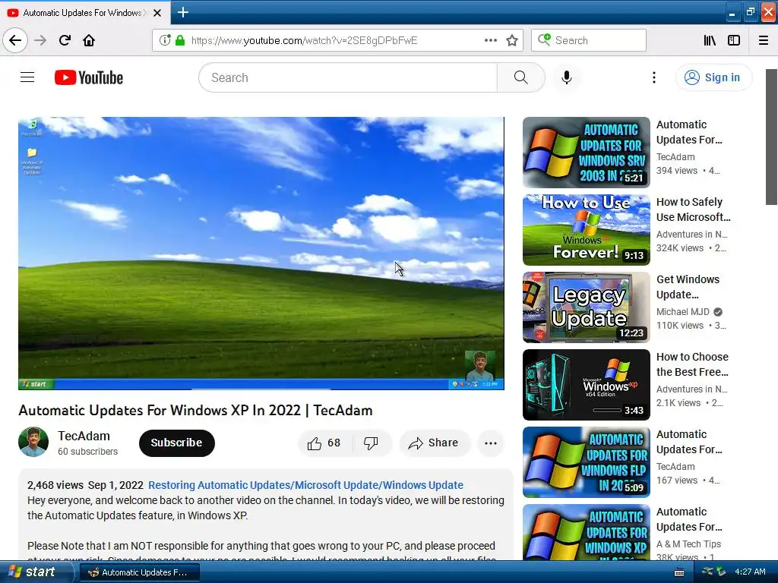Like the video with thumbs-up button
778x583 pixels.
(x=324, y=443)
